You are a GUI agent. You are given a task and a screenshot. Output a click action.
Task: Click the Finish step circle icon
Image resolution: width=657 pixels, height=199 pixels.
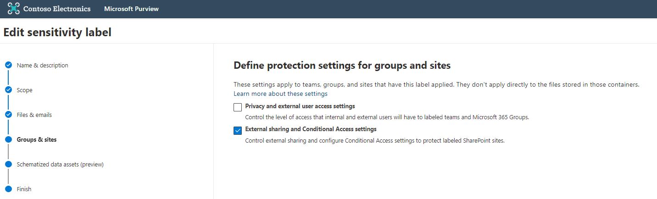[8, 189]
